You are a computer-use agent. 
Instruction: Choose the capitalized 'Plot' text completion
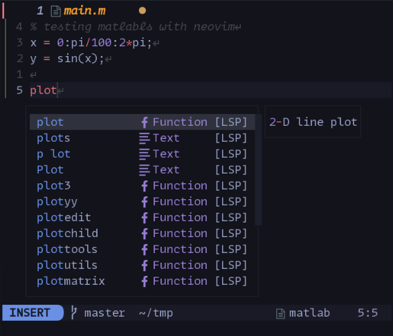click(143, 170)
